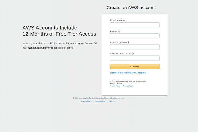Click the AWS account name info icon
The height and width of the screenshot is (132, 198).
[x=132, y=53]
